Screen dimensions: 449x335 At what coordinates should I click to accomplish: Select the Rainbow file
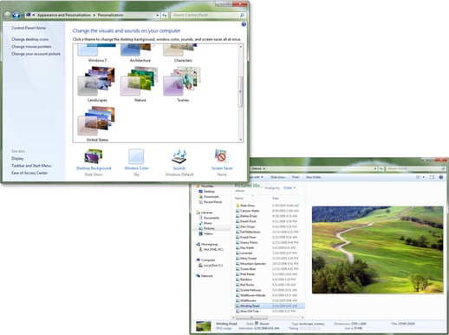pos(244,279)
